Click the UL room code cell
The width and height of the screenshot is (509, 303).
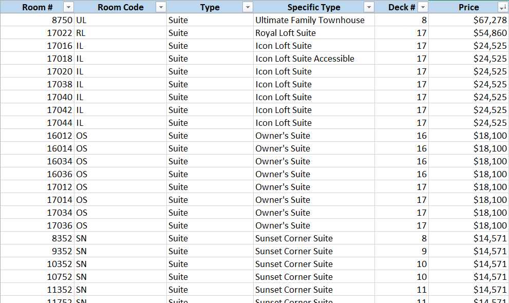coord(120,20)
